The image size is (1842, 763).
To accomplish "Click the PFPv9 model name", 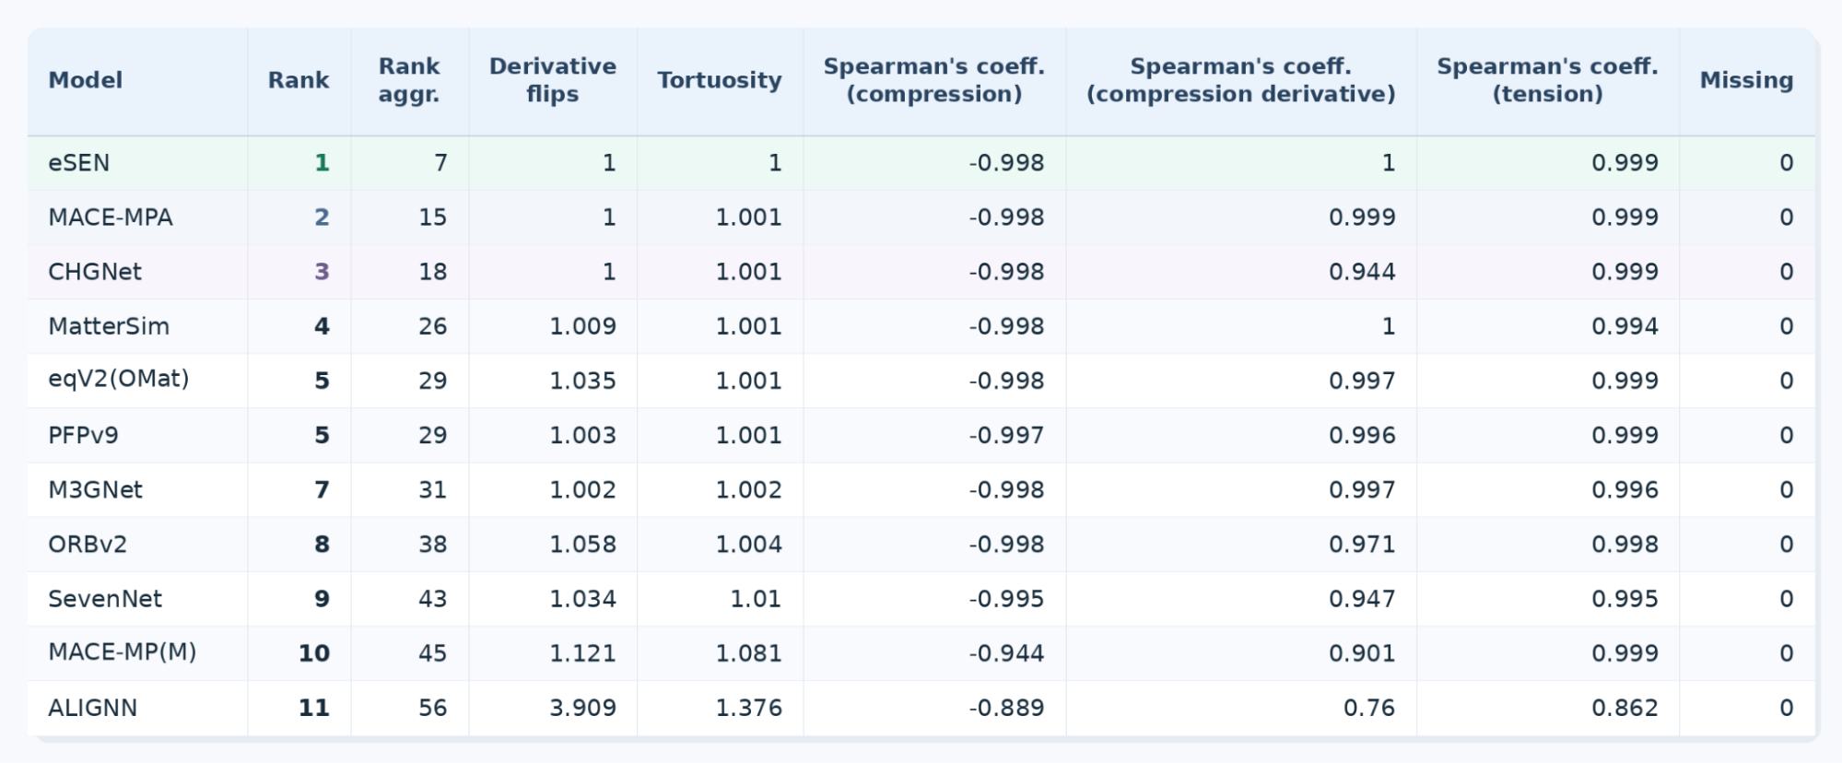I will coord(83,435).
